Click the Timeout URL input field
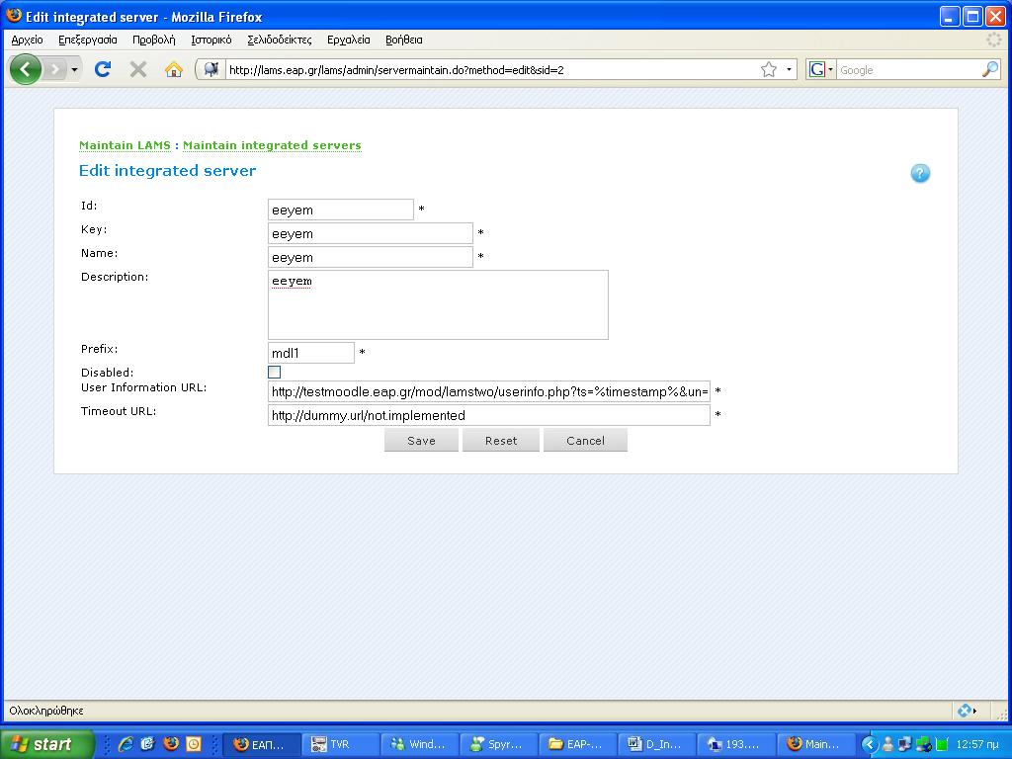This screenshot has width=1012, height=759. (488, 416)
